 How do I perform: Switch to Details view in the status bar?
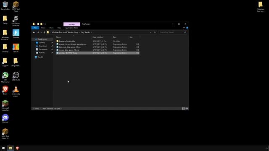pos(183,109)
